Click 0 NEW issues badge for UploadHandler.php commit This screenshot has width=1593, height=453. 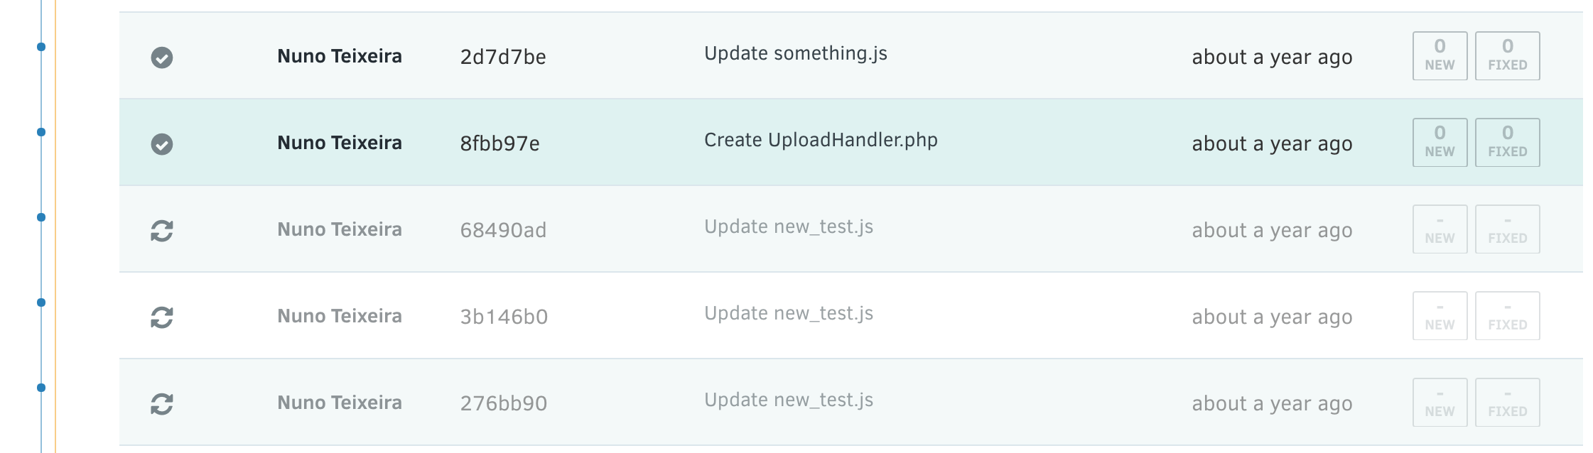click(x=1440, y=143)
